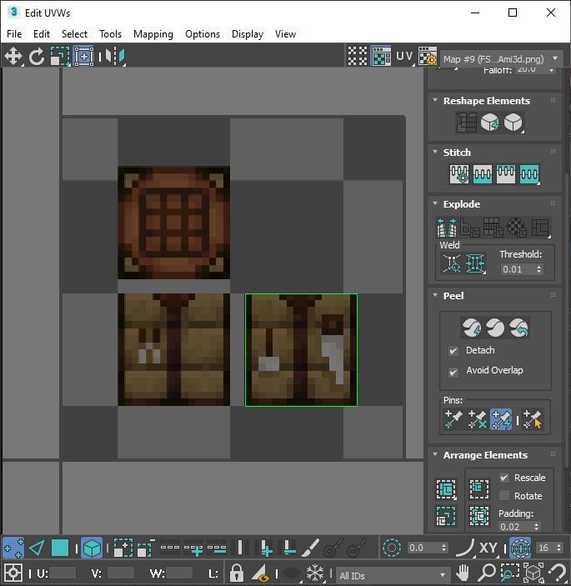Select the Paint Select brush tool
The height and width of the screenshot is (586, 571).
[x=310, y=548]
